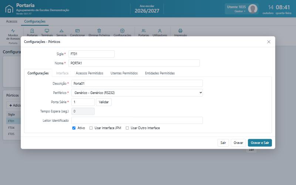Toggle the Ativo checkbox
The image size is (296, 185).
tap(74, 128)
